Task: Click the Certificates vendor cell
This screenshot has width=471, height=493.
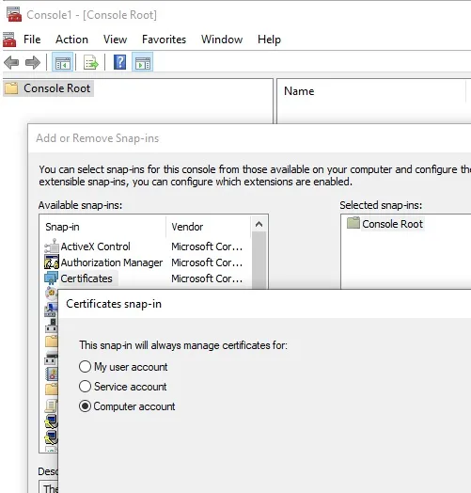Action: click(x=207, y=278)
